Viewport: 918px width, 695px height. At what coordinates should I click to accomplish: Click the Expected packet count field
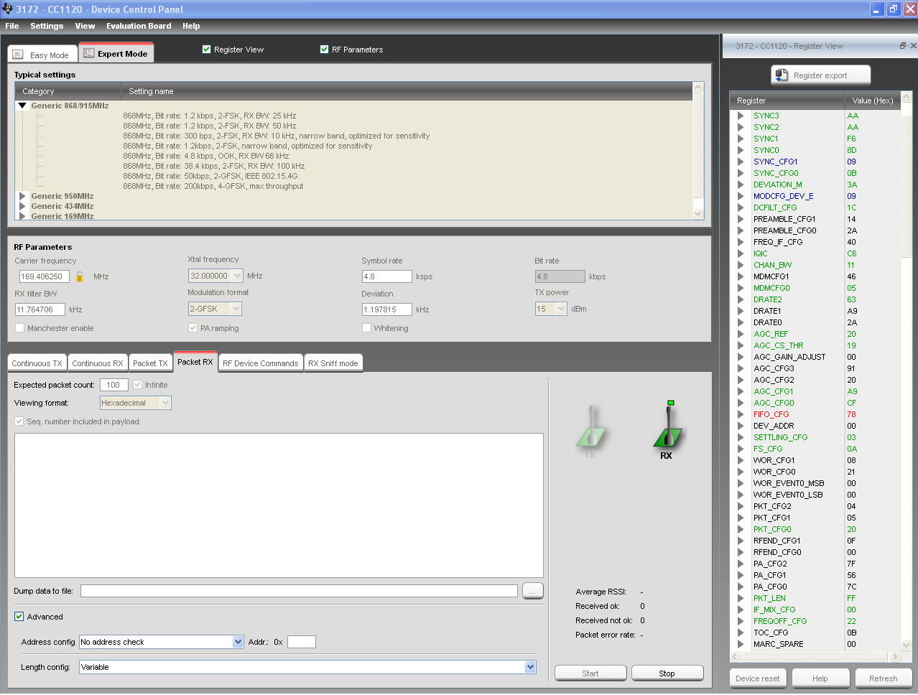tap(114, 385)
